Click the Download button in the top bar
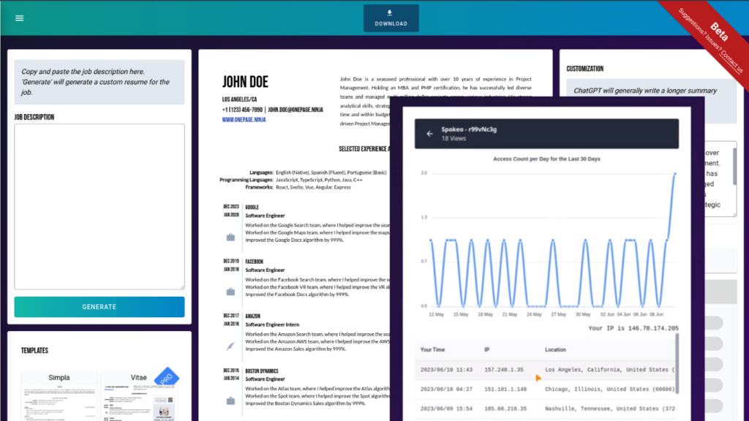The width and height of the screenshot is (749, 421). click(391, 18)
